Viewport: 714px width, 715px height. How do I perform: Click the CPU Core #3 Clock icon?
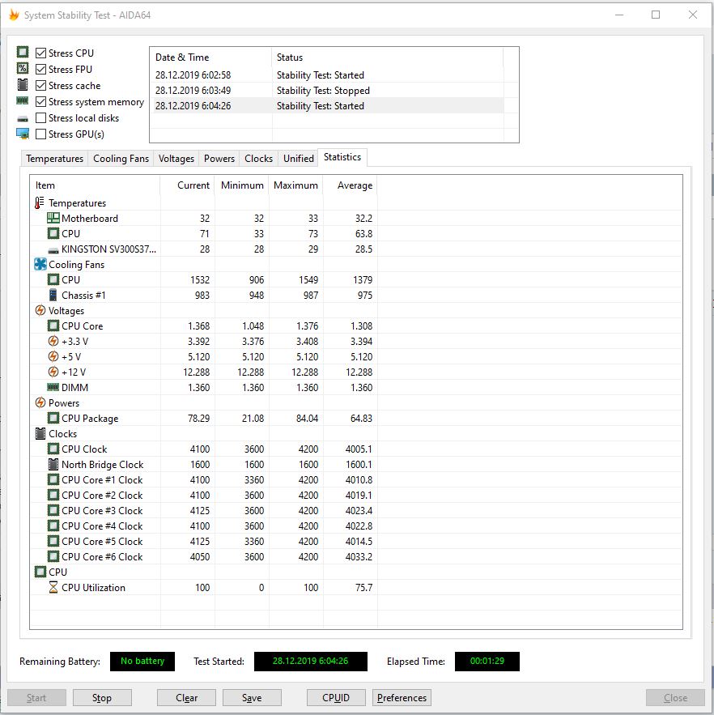pos(53,510)
